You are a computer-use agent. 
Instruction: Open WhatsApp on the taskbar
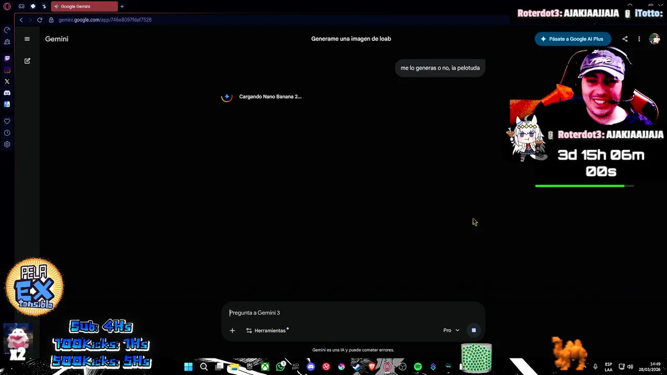click(280, 367)
